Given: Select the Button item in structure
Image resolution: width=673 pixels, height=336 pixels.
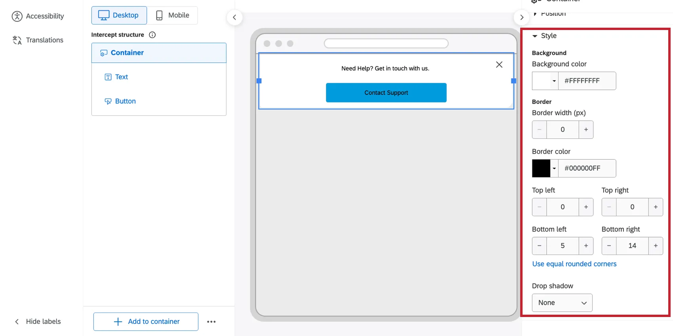Looking at the screenshot, I should pos(159,101).
